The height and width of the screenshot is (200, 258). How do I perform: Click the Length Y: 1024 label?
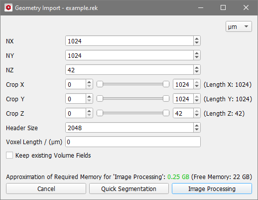click(228, 99)
